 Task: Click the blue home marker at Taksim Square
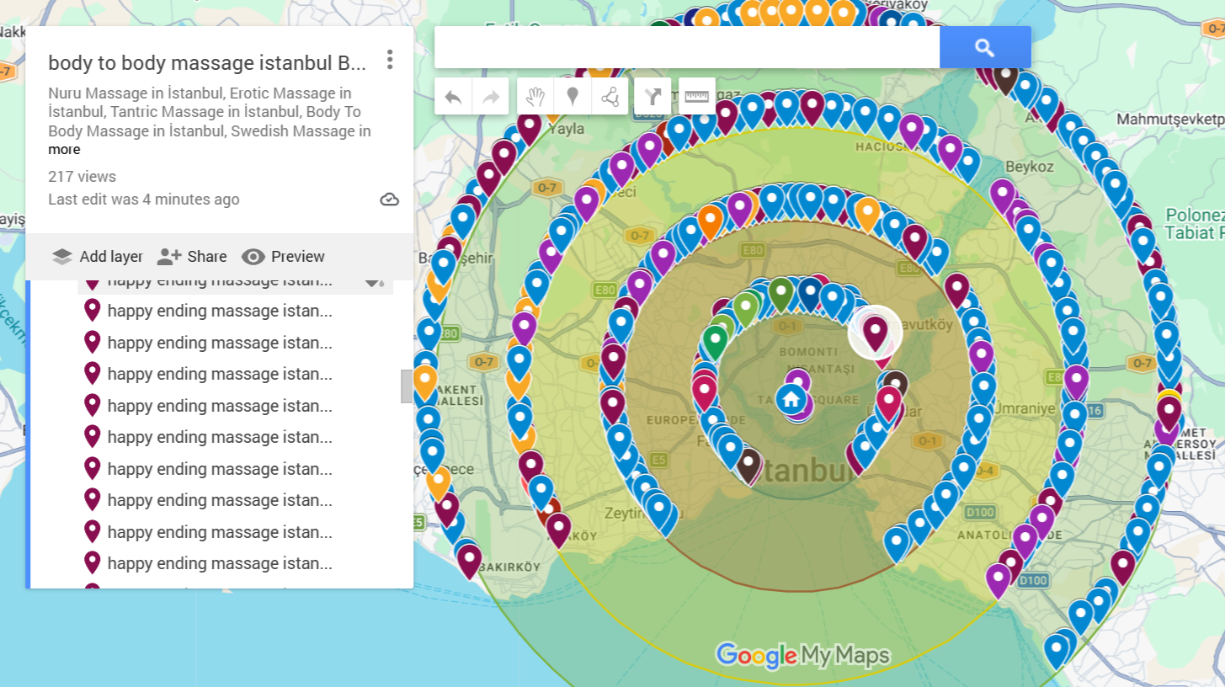(x=791, y=399)
